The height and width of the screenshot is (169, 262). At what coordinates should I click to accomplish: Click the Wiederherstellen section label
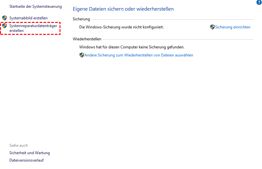(x=87, y=39)
